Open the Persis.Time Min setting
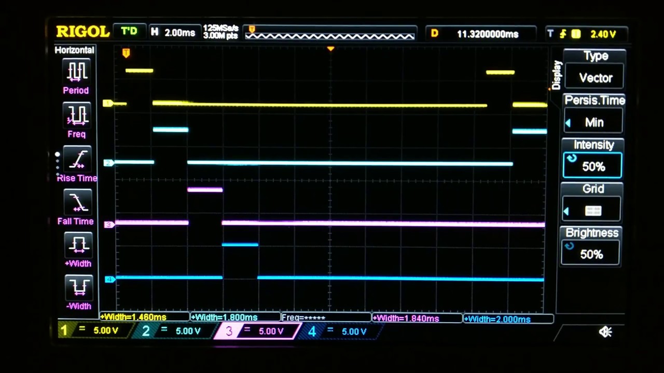The image size is (664, 373). point(594,114)
